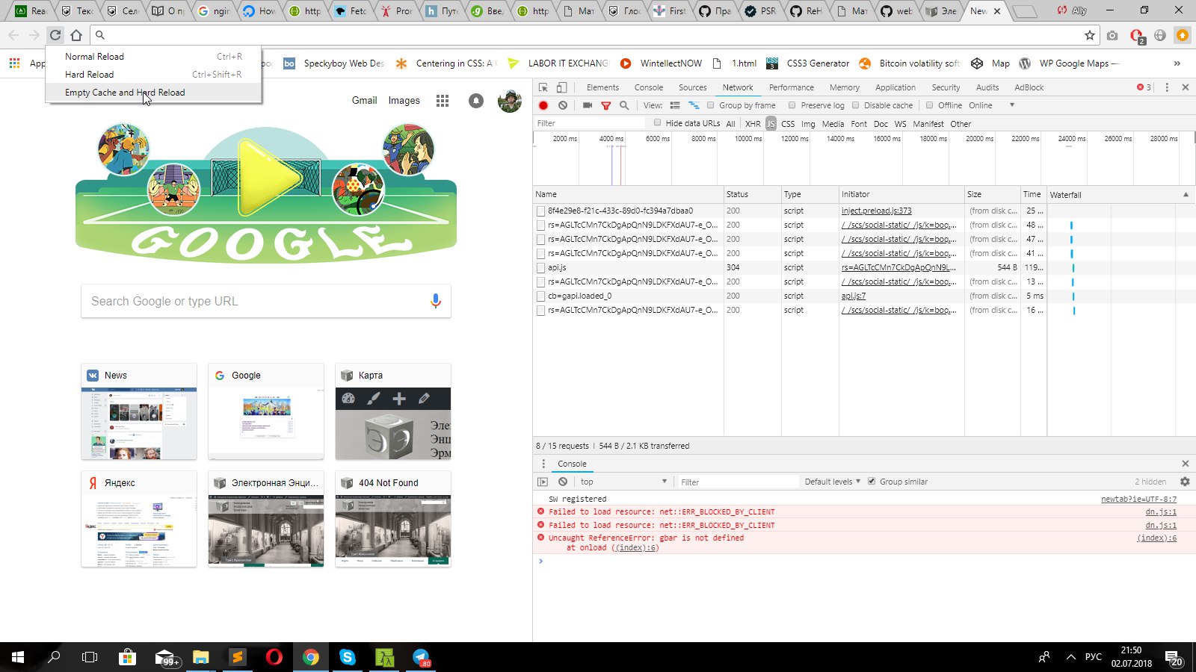Open network search with the magnifier icon

624,105
